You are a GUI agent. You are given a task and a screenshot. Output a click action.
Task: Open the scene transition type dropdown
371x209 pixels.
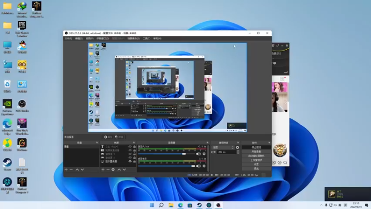223,147
